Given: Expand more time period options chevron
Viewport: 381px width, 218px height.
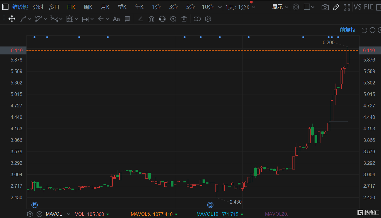Looking at the screenshot, I should pyautogui.click(x=220, y=7).
